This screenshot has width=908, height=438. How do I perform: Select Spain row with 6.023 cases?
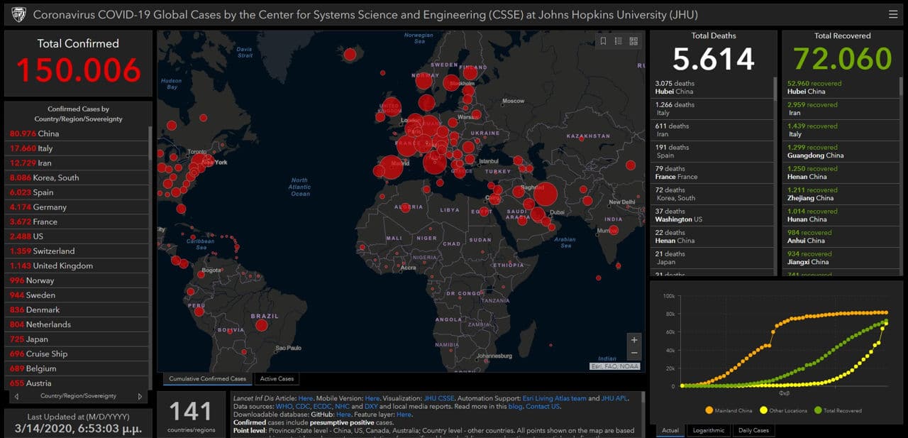(77, 192)
